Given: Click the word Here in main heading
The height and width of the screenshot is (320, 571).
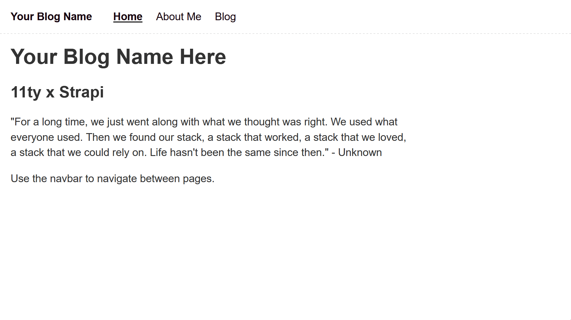Looking at the screenshot, I should (x=203, y=57).
